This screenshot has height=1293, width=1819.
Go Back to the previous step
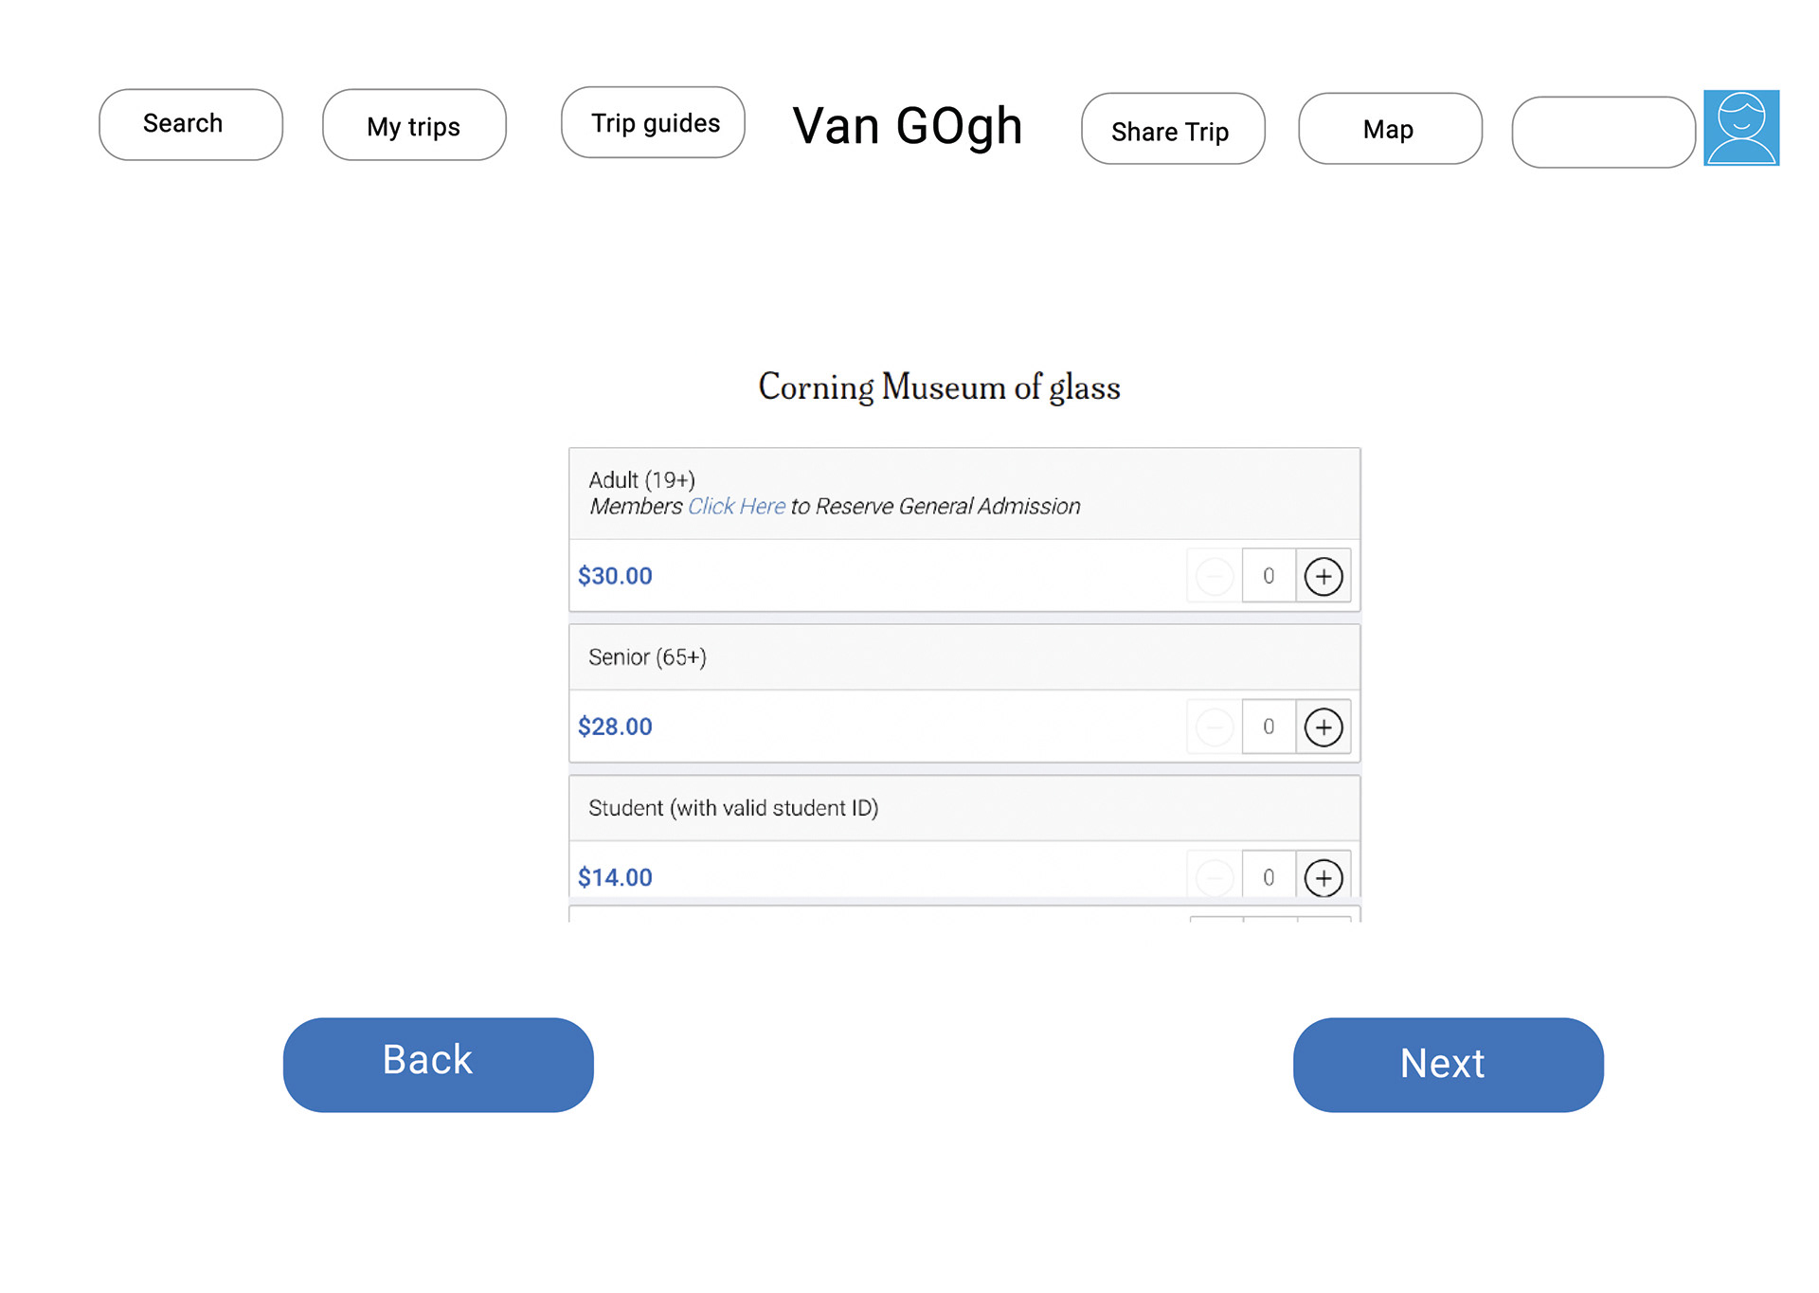pyautogui.click(x=438, y=1065)
